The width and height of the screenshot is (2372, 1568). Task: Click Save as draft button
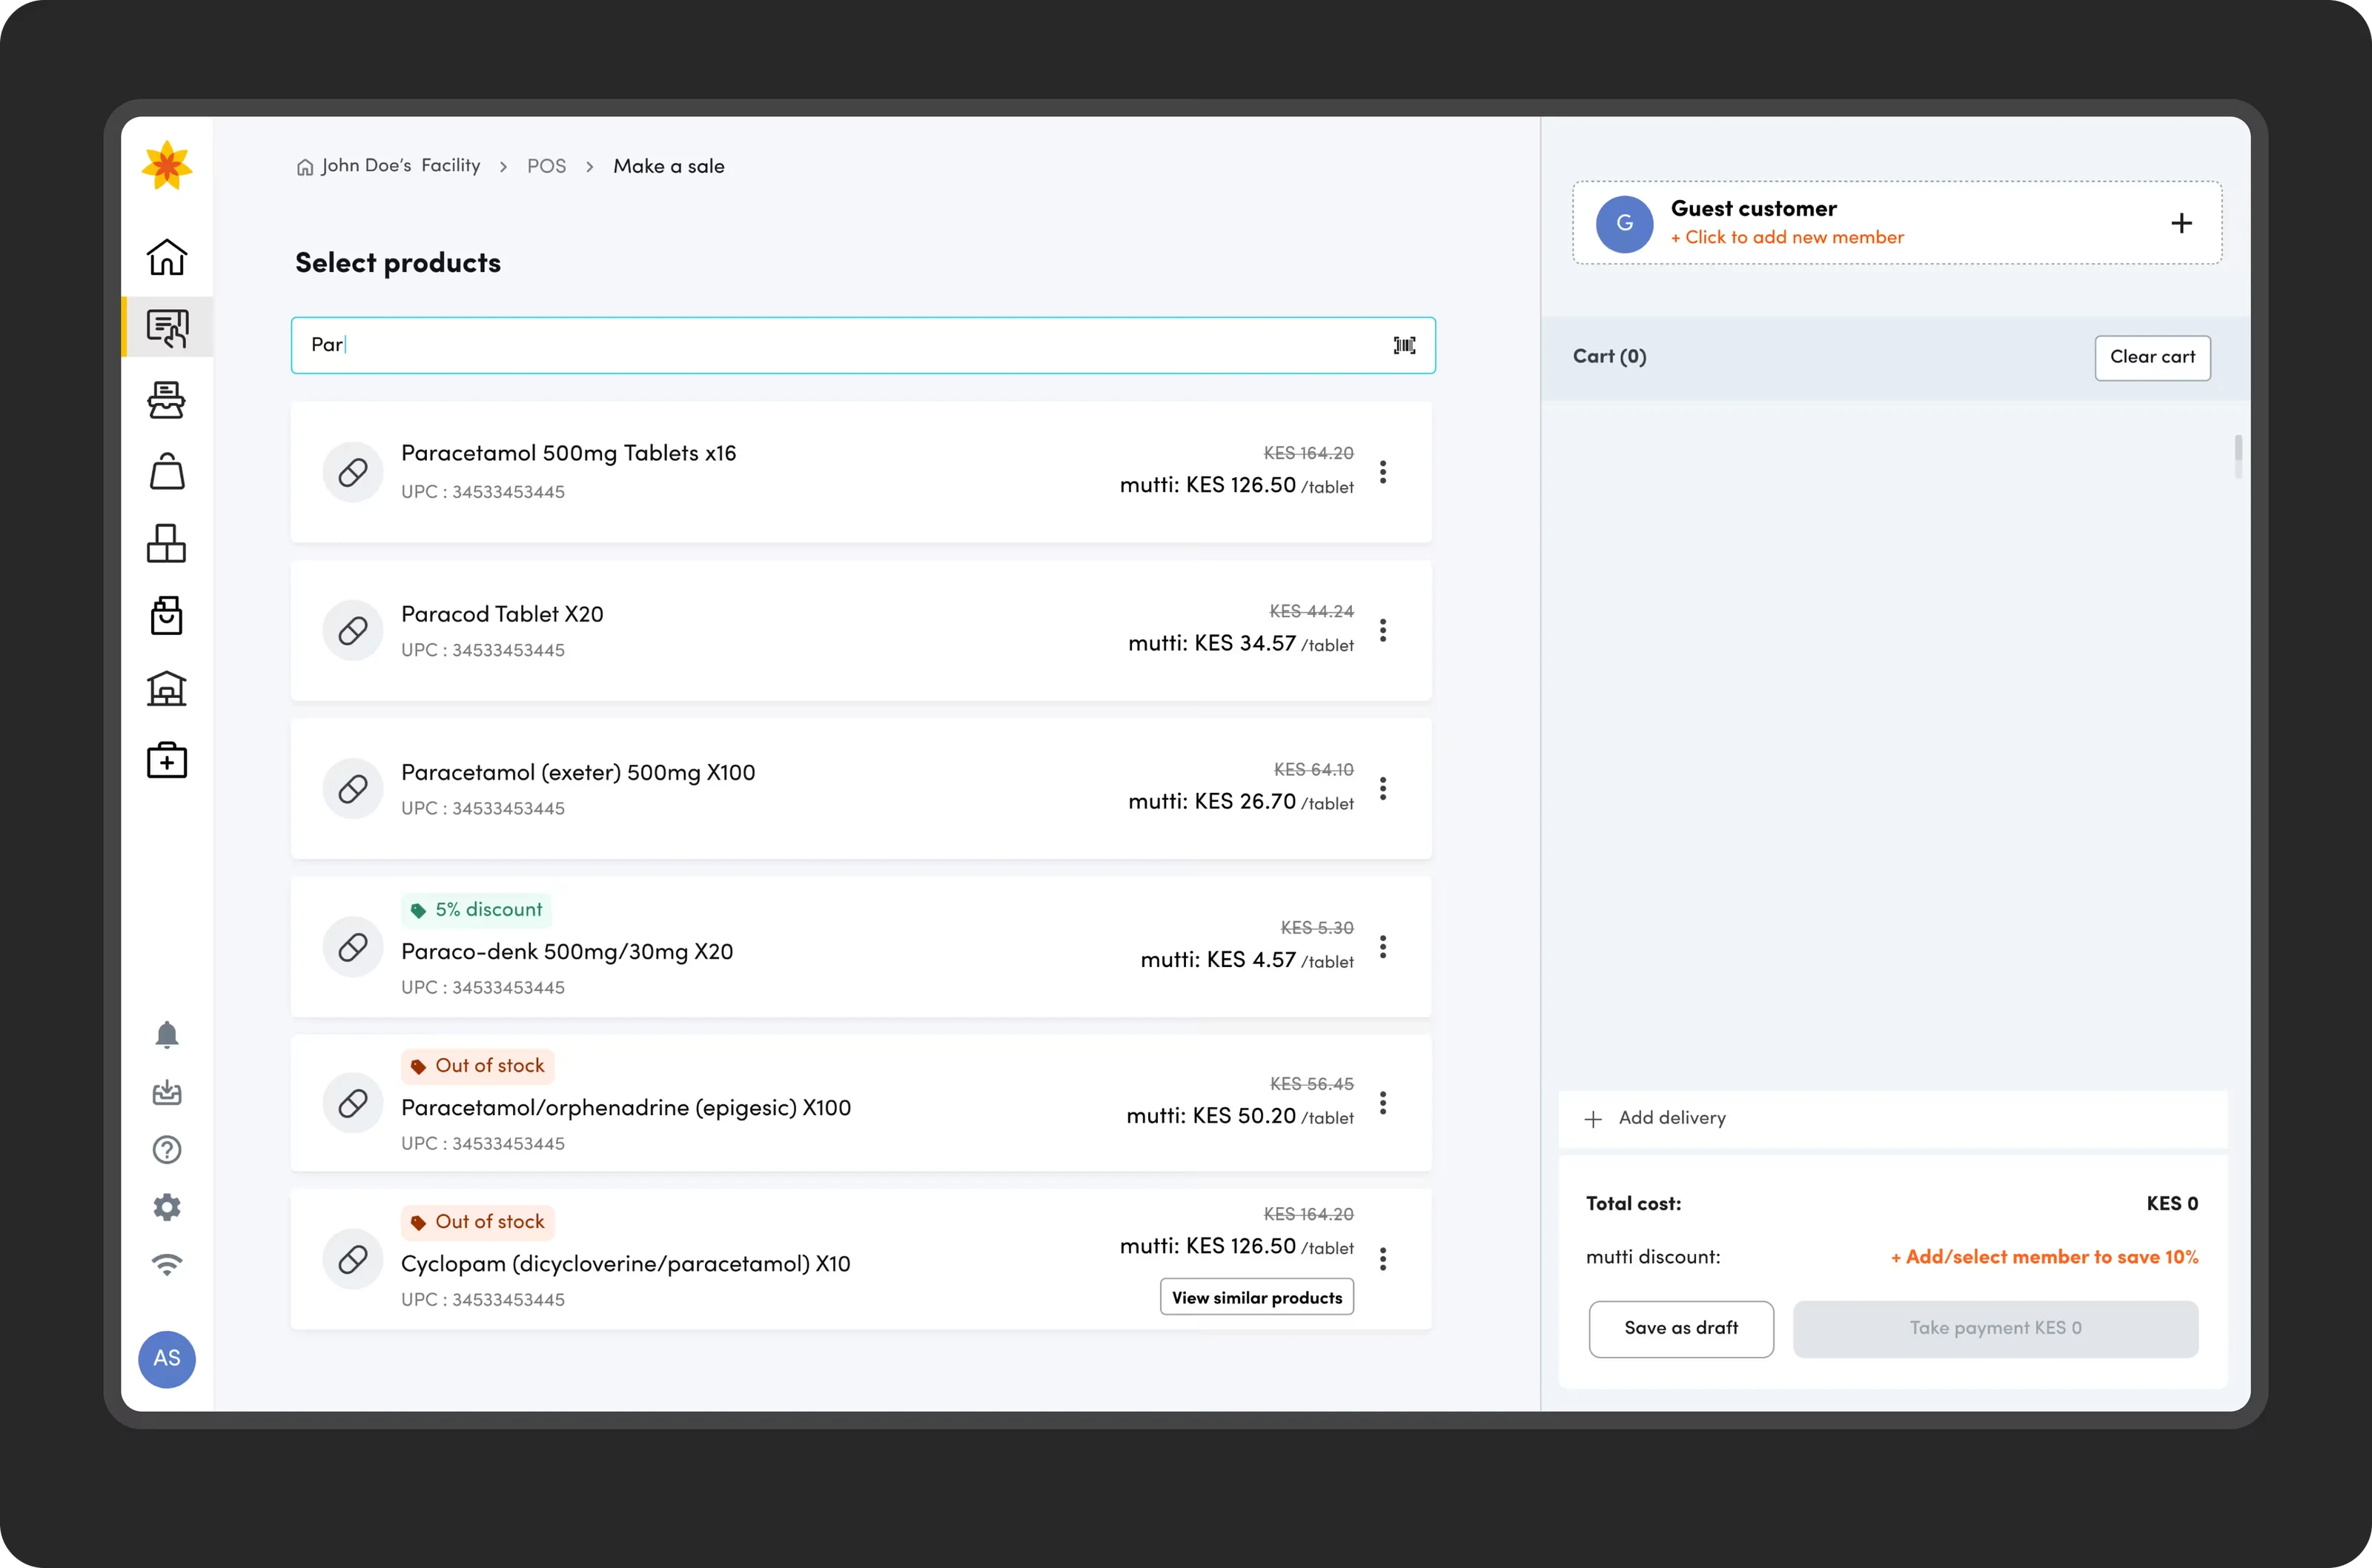tap(1681, 1329)
